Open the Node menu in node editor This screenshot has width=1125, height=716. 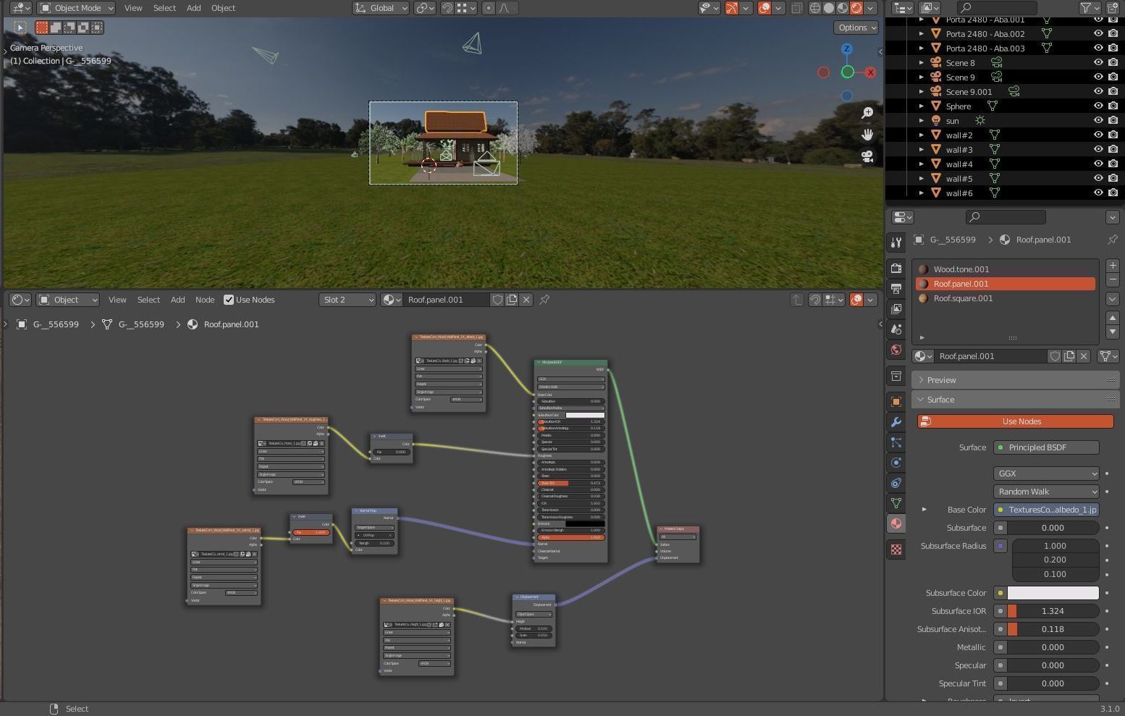[205, 300]
